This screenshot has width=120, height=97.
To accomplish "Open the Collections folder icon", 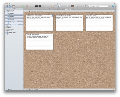I will click(x=10, y=6).
